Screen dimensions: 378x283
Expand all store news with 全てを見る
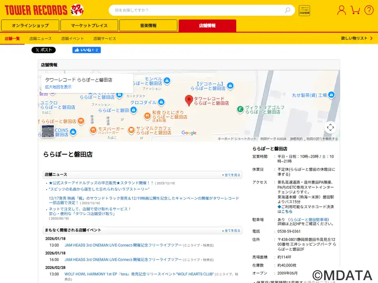coord(232,175)
